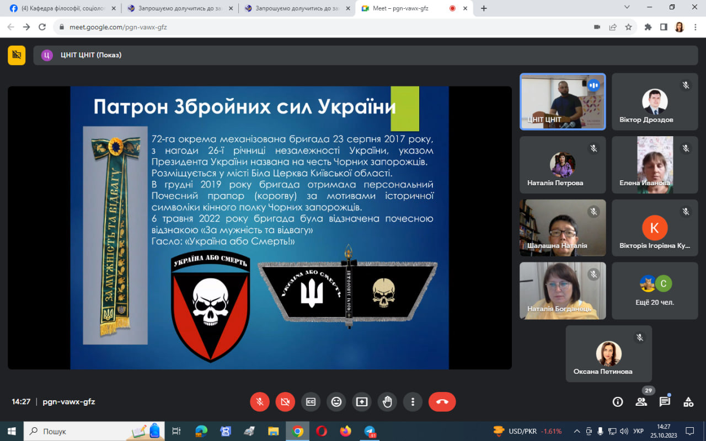The width and height of the screenshot is (706, 441).
Task: Click the orange K avatar of Вікторія Ігорівна
Action: [x=655, y=228]
